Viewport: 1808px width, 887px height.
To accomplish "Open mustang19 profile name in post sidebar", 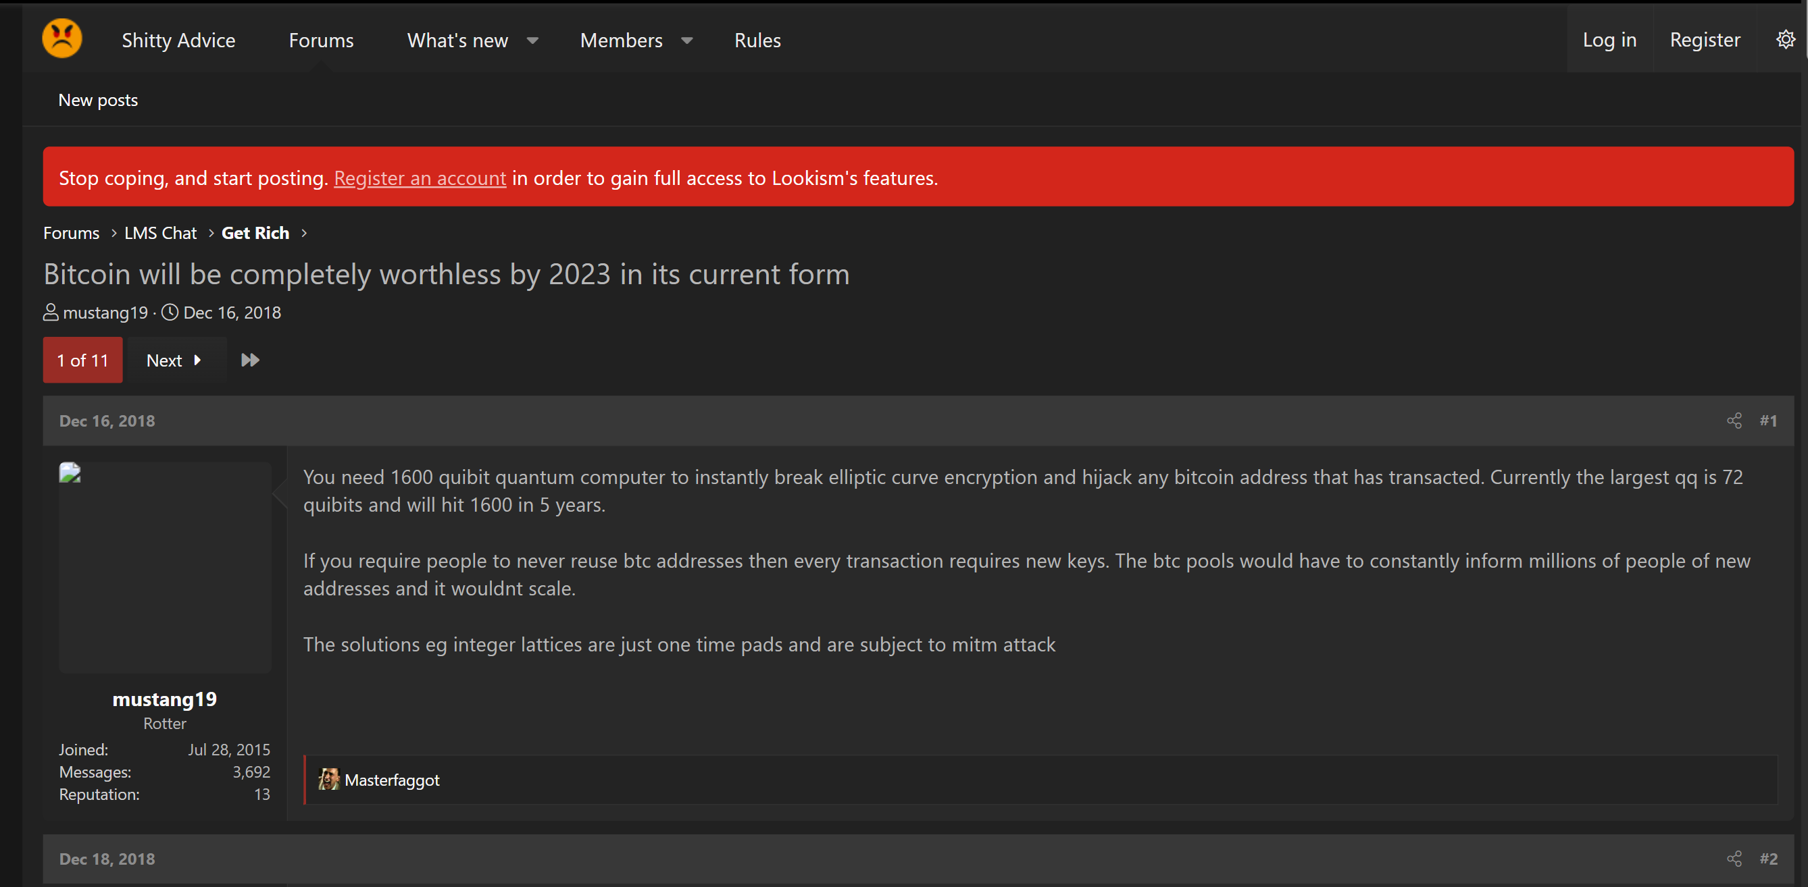I will tap(165, 699).
